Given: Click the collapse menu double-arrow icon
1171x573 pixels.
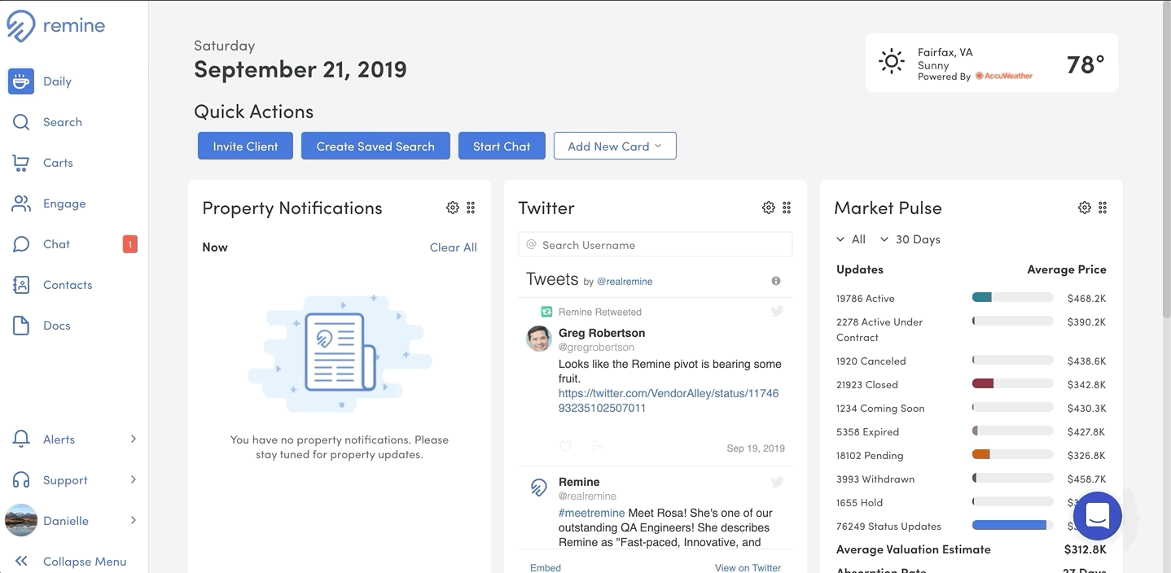Looking at the screenshot, I should 21,561.
